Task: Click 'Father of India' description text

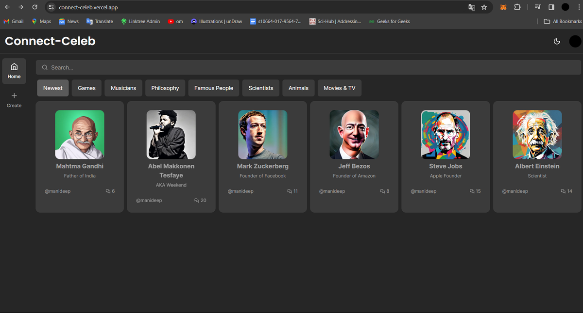Action: click(80, 176)
